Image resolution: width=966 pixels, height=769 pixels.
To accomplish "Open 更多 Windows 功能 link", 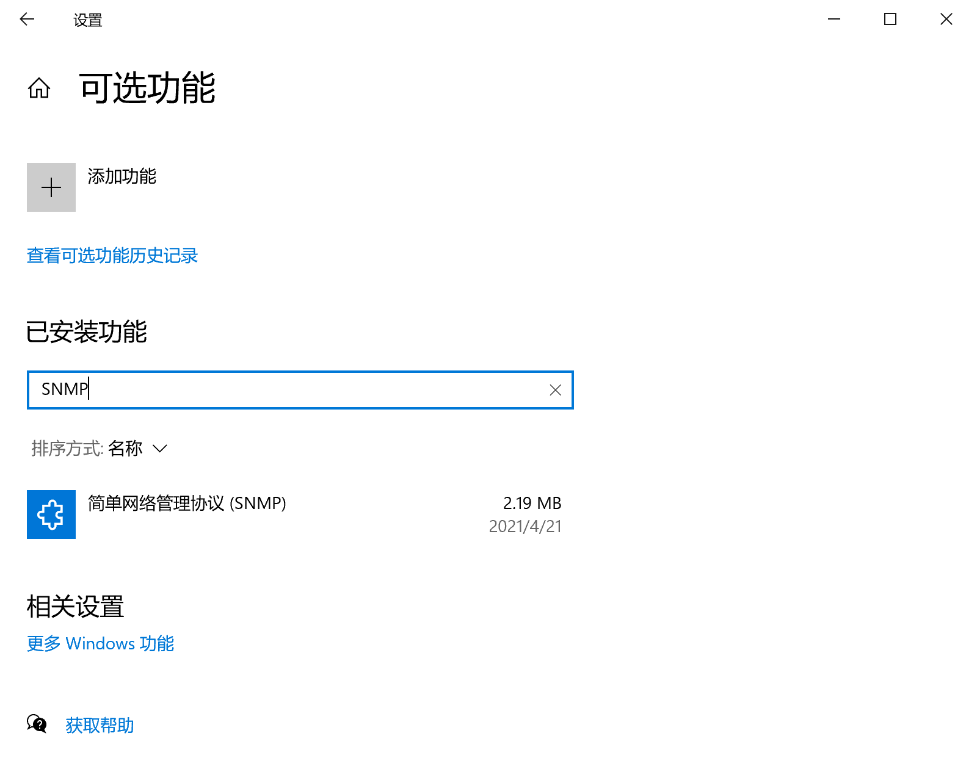I will click(101, 644).
